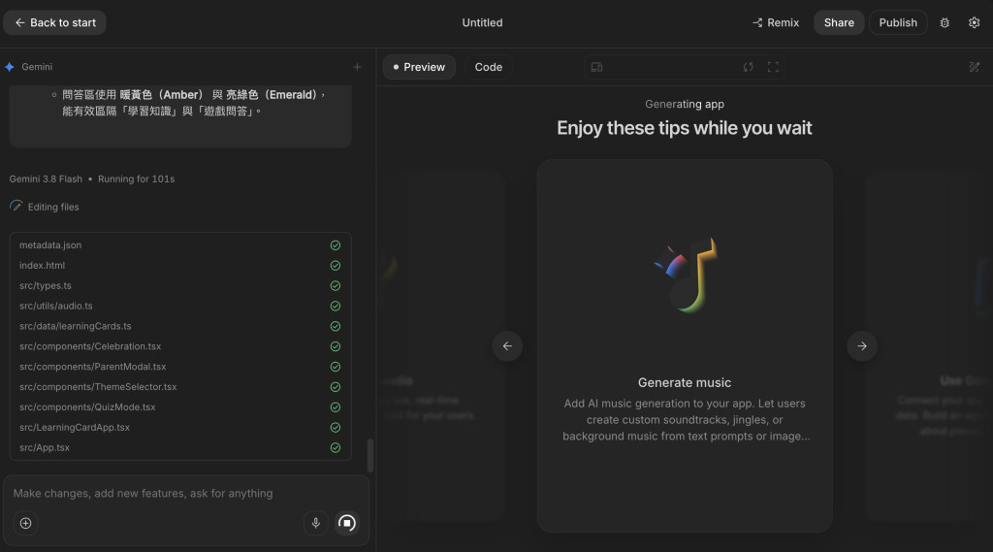
Task: Click check mark next to Celebration.tsx
Action: click(x=335, y=346)
